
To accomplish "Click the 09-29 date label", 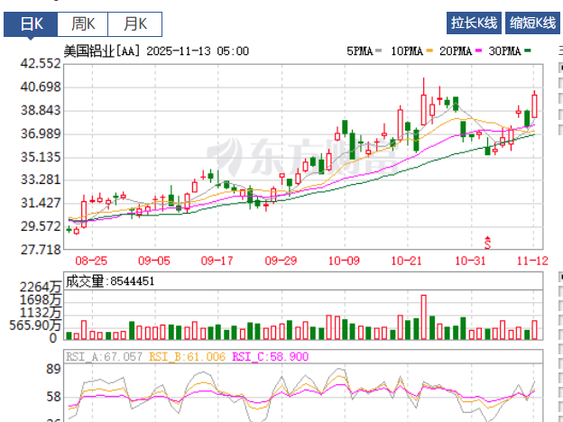I will point(281,261).
